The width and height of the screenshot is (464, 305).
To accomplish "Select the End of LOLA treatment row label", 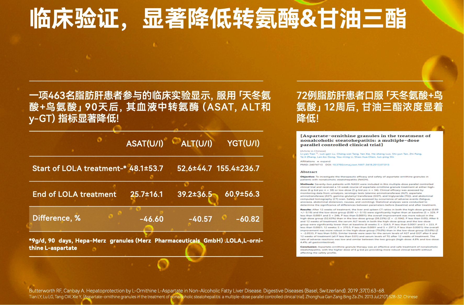I will tap(74, 194).
